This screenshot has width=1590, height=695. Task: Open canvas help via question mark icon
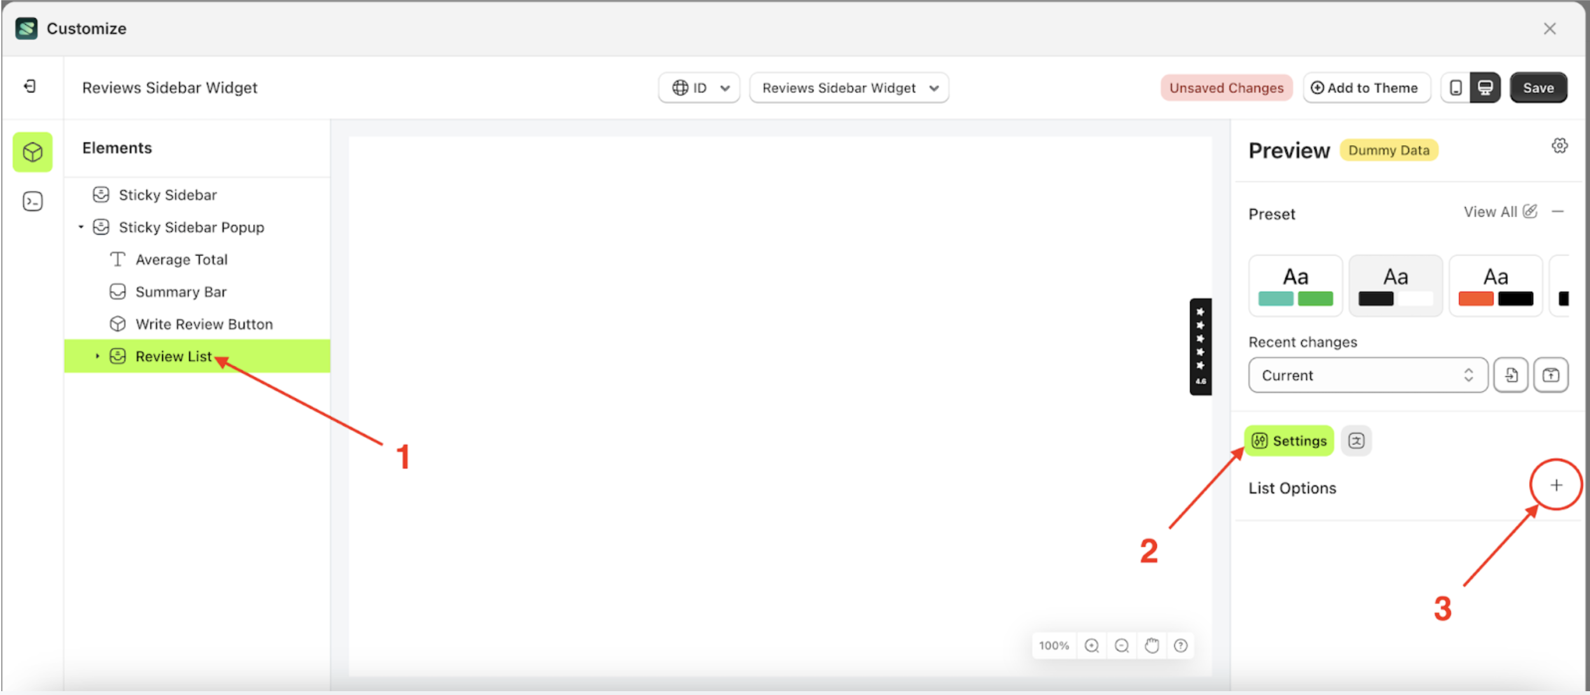(1181, 645)
